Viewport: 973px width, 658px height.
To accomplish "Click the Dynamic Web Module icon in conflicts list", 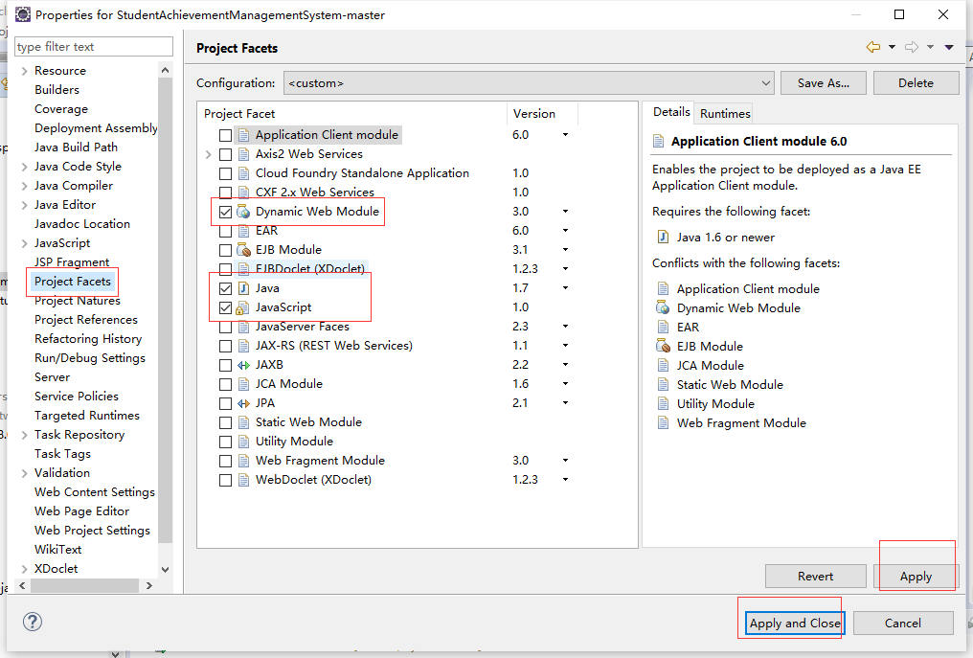I will tap(664, 307).
